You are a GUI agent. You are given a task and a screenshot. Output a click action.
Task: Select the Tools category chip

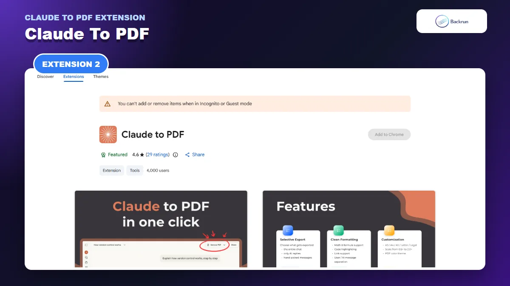pyautogui.click(x=135, y=170)
